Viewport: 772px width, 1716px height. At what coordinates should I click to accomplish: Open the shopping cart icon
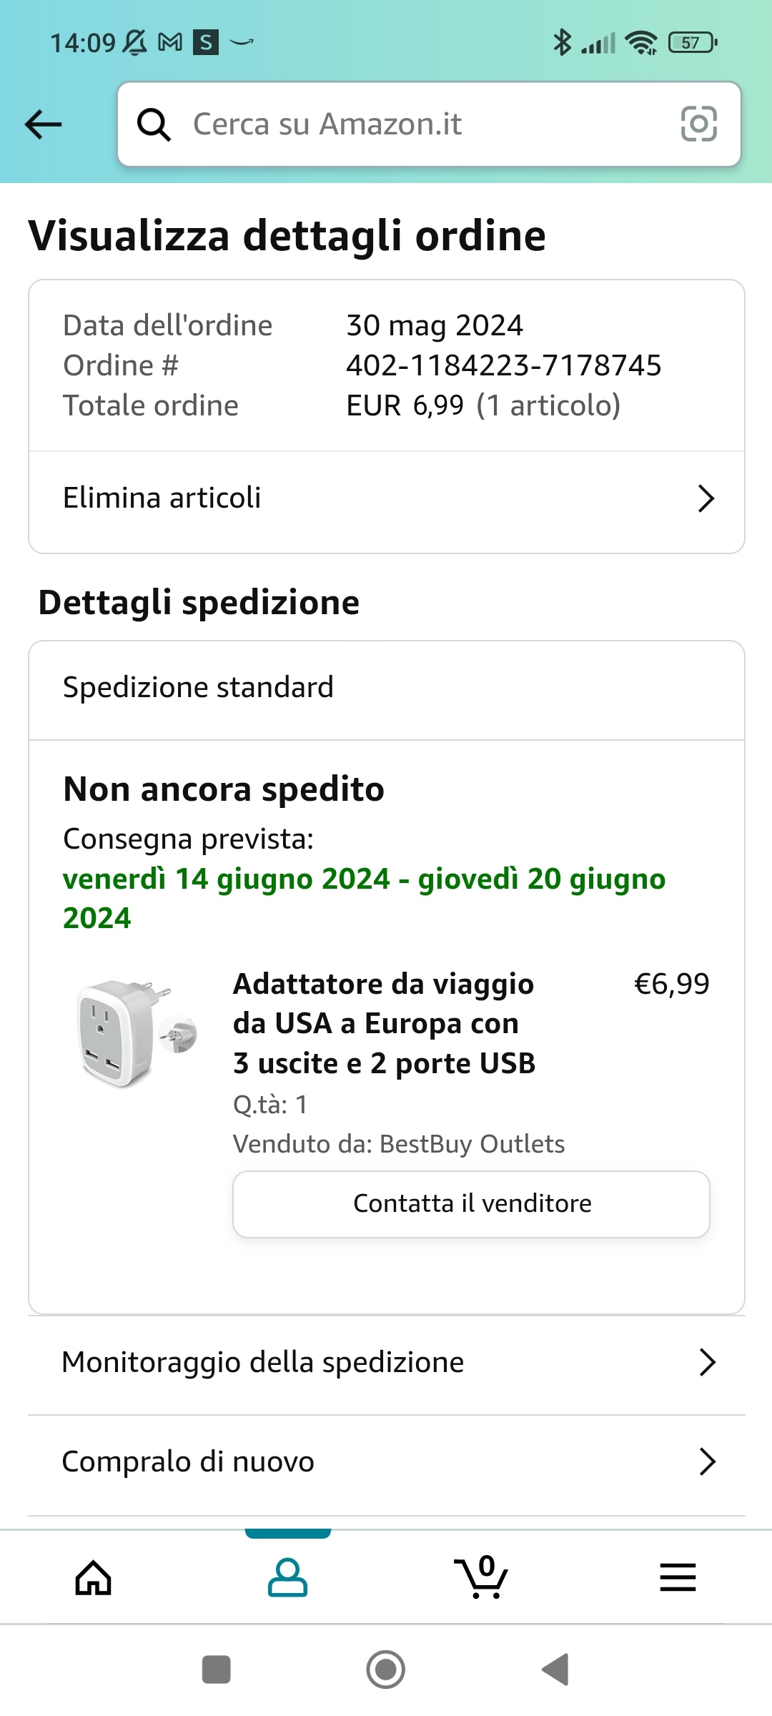tap(481, 1577)
